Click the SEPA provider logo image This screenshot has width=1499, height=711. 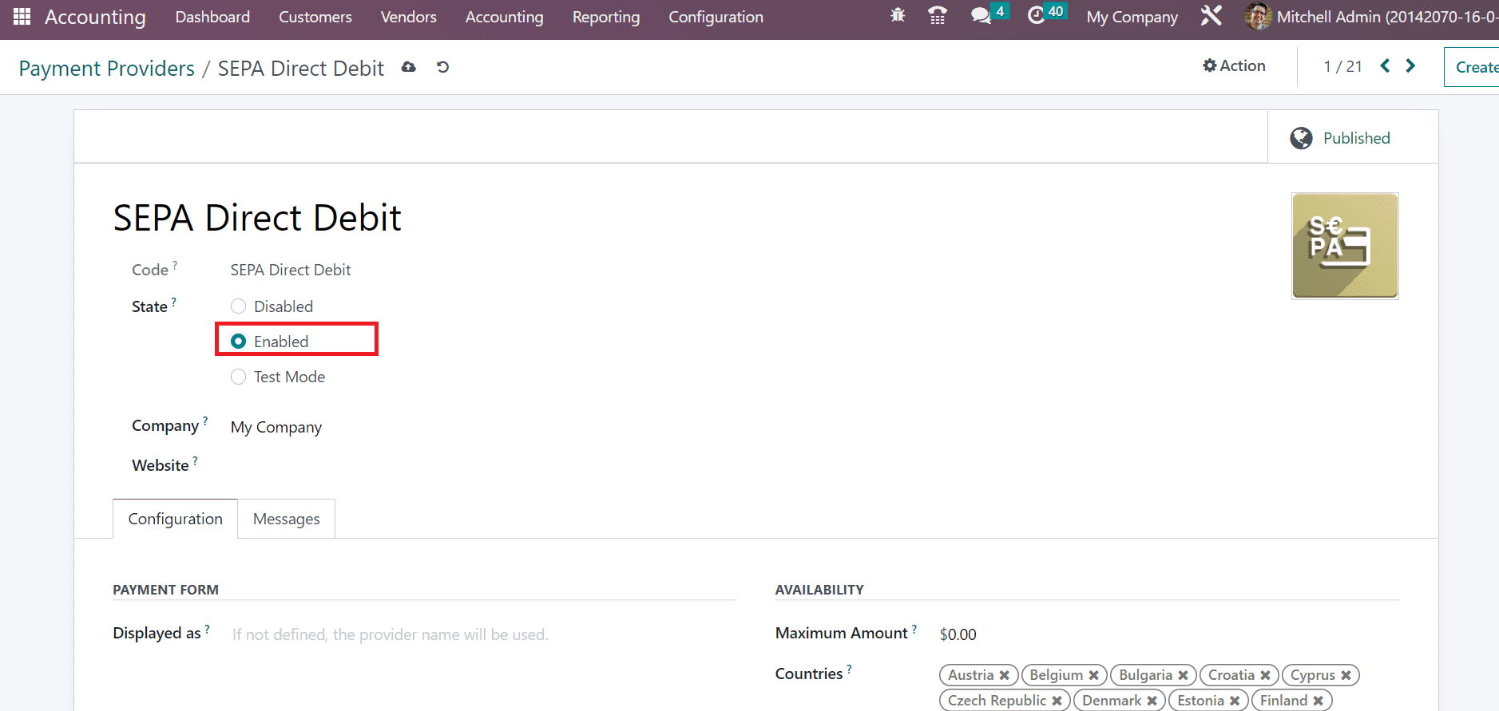pyautogui.click(x=1345, y=246)
